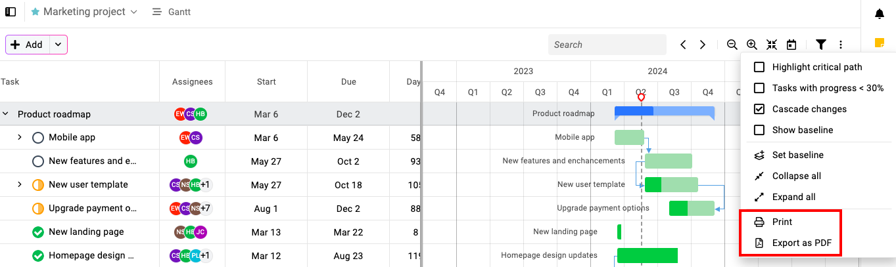896x267 pixels.
Task: Collapse the Product roadmap group
Action: pos(5,113)
